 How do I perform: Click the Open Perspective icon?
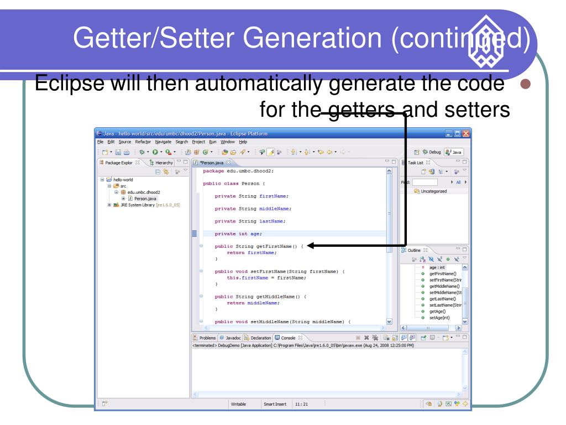click(417, 152)
